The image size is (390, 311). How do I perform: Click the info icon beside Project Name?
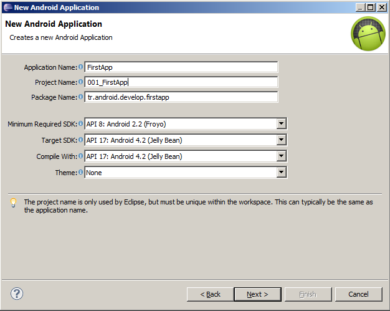[x=80, y=82]
